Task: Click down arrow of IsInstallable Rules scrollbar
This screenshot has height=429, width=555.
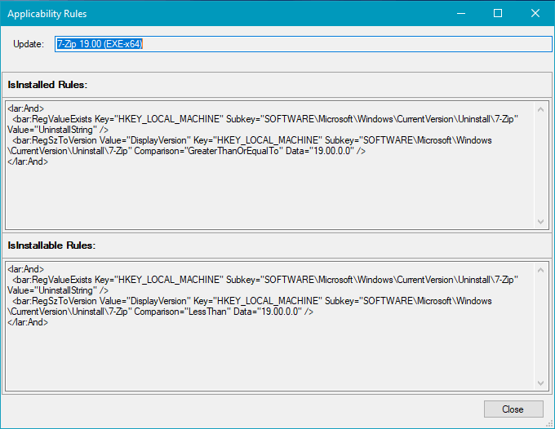Action: click(540, 383)
